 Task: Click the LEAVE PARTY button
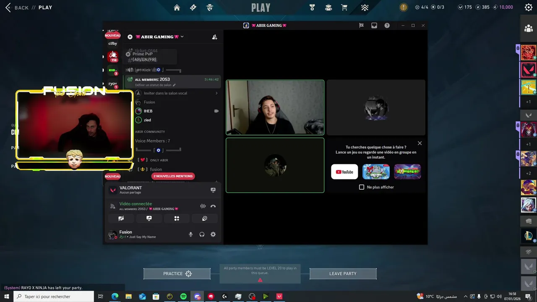pos(343,274)
